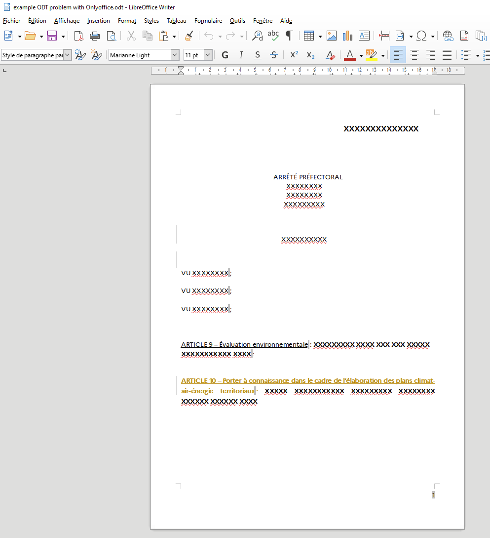Insert a chart
Image resolution: width=490 pixels, height=538 pixels.
click(x=347, y=36)
